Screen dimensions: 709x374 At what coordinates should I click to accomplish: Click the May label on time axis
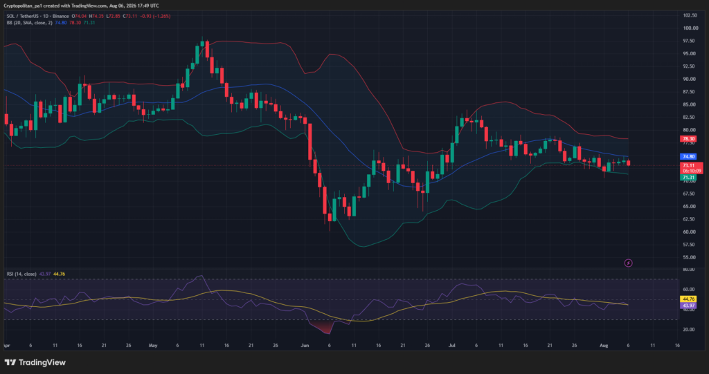tap(153, 346)
